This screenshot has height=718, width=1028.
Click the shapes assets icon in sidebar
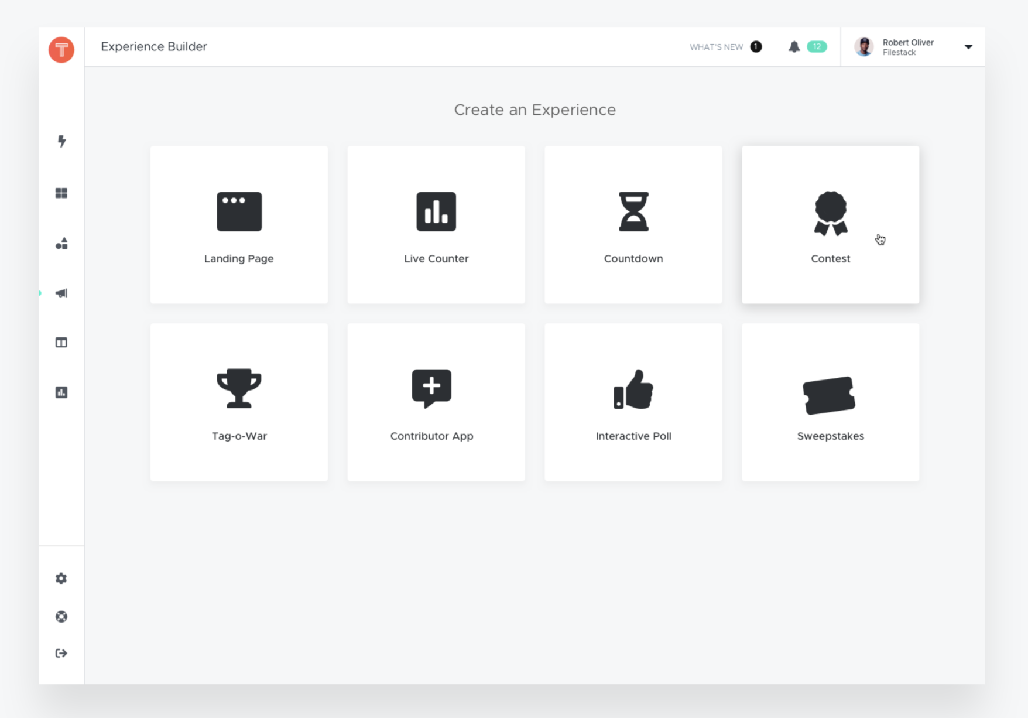(x=61, y=243)
